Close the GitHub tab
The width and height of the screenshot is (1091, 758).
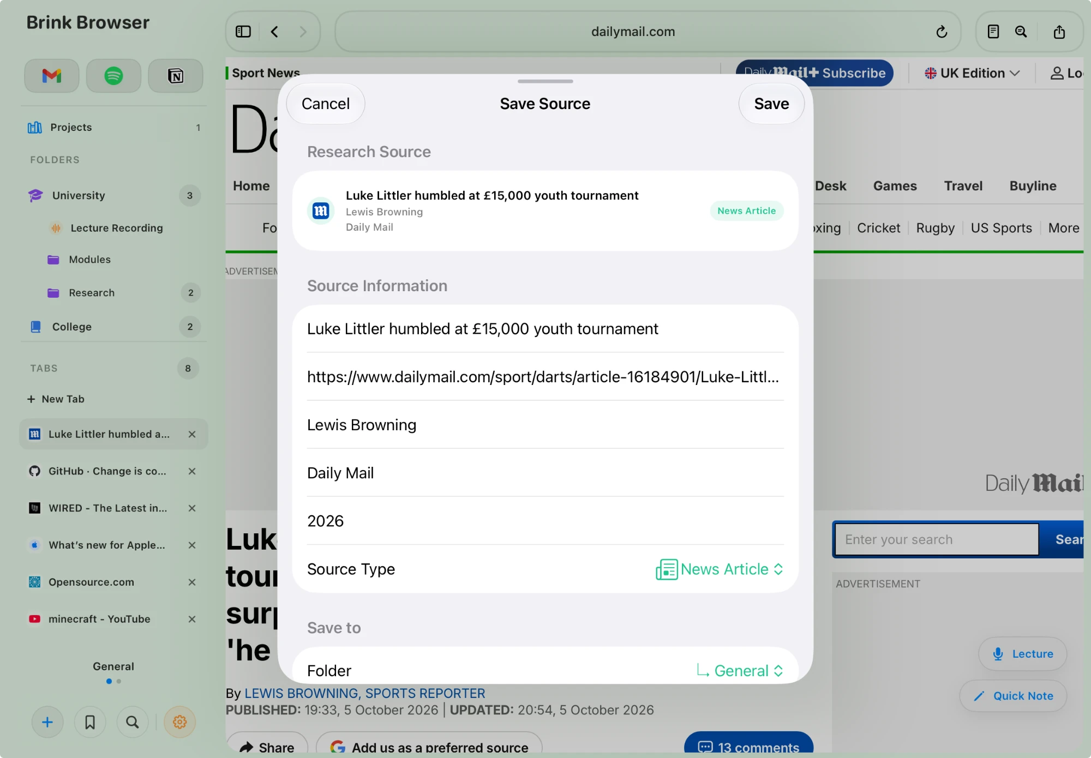coord(192,471)
